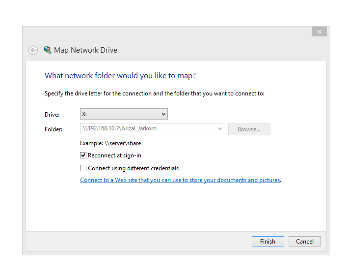Click the Browse... button

coord(249,129)
